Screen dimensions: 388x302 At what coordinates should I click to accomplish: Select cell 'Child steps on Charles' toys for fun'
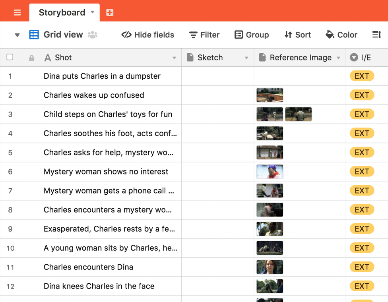(x=108, y=114)
